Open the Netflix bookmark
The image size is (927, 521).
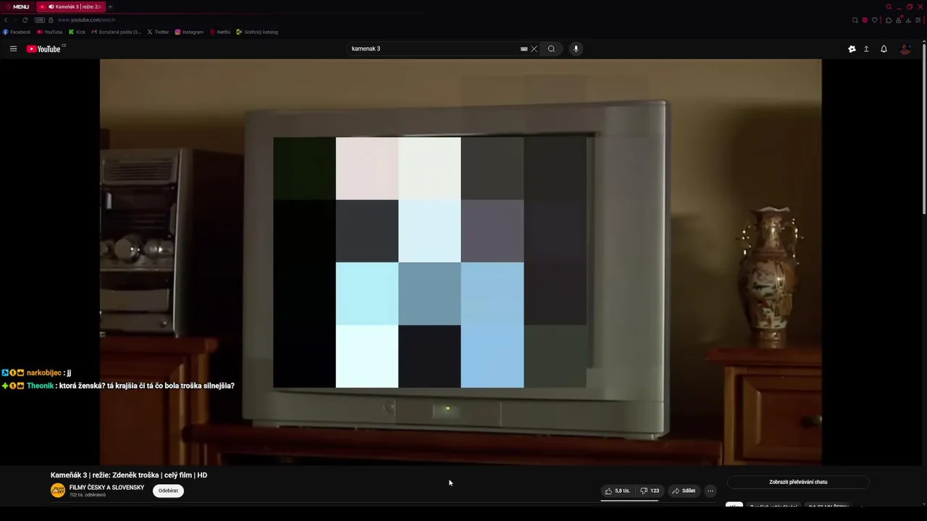[x=220, y=32]
